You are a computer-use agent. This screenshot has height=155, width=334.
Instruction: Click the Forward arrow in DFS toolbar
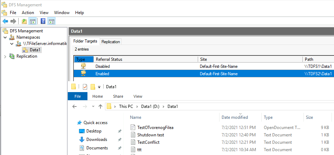(13, 21)
